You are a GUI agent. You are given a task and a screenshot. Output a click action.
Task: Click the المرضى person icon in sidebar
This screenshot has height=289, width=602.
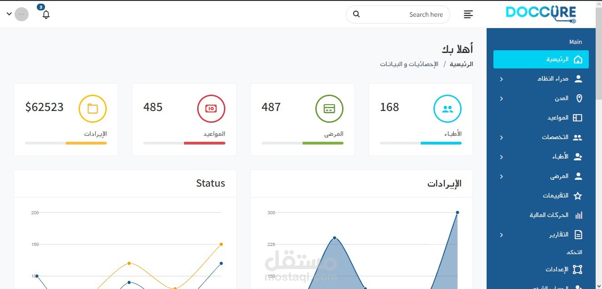(x=578, y=176)
